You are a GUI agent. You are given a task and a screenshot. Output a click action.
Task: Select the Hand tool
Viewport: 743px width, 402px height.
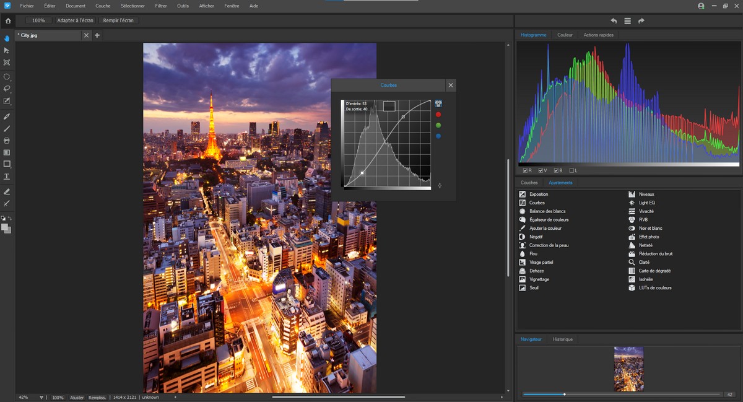coord(7,38)
